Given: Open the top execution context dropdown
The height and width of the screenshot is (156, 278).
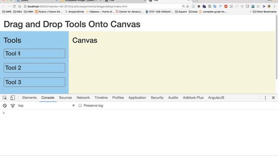Looking at the screenshot, I should pos(46,106).
